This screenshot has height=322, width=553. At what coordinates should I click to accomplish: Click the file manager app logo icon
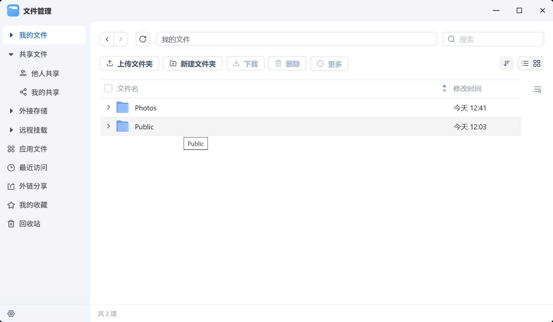[13, 11]
